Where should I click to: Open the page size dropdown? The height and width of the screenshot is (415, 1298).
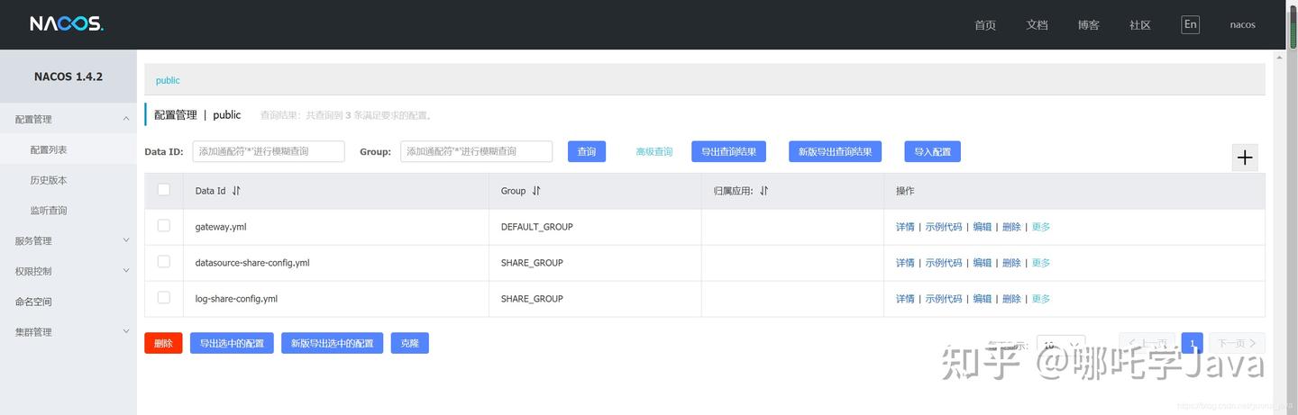click(1061, 344)
